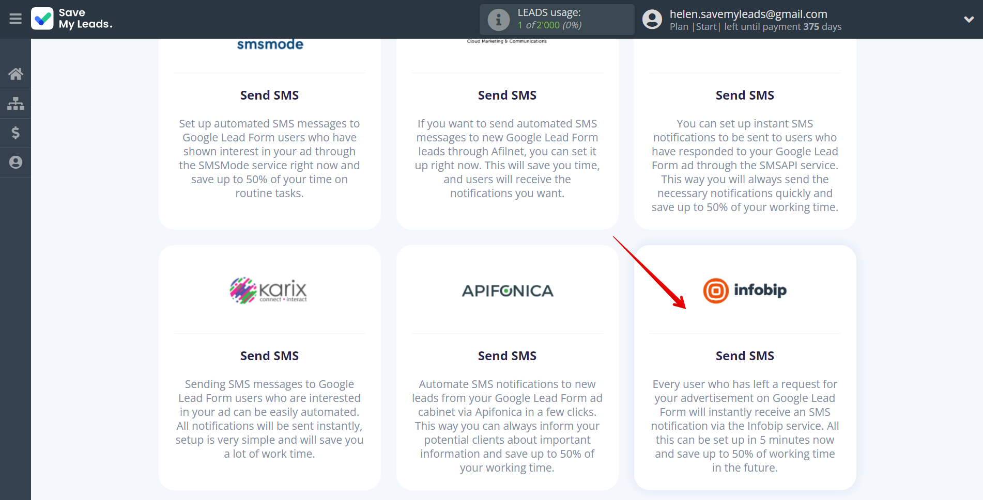Image resolution: width=983 pixels, height=500 pixels.
Task: Click the Infobip description text
Action: [745, 426]
